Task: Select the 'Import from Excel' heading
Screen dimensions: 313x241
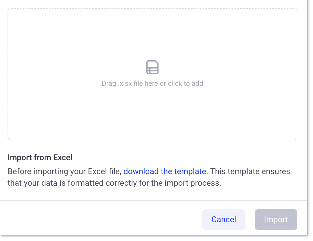Action: click(x=40, y=158)
